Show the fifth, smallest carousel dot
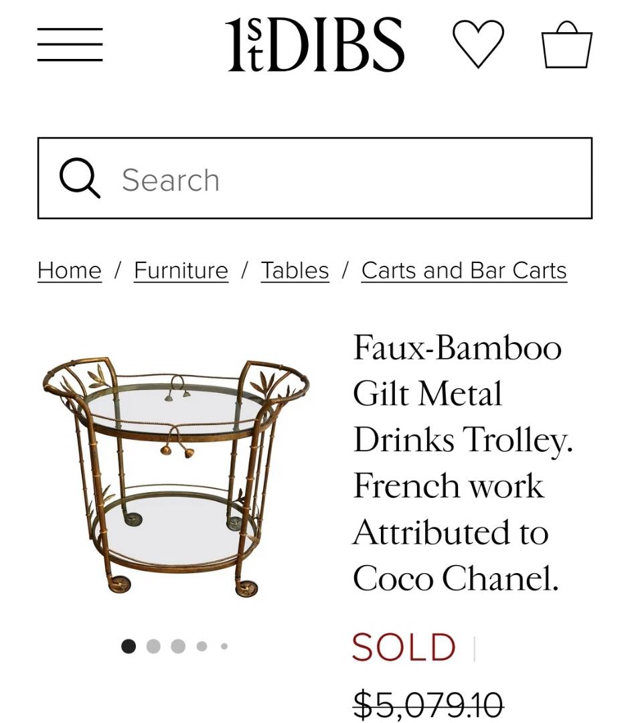This screenshot has height=723, width=630. (x=224, y=646)
